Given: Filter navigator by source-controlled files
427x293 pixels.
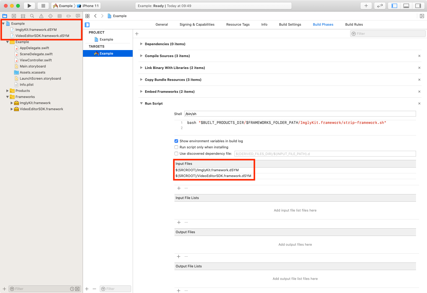Looking at the screenshot, I should (77, 289).
